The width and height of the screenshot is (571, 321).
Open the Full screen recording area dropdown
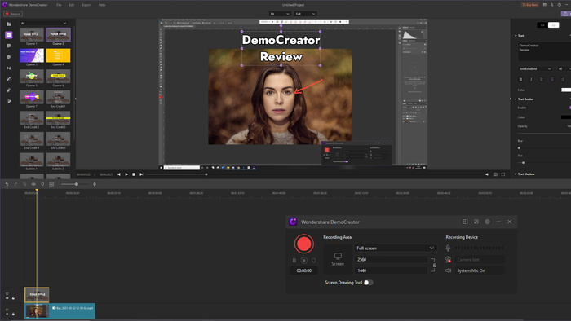(395, 248)
